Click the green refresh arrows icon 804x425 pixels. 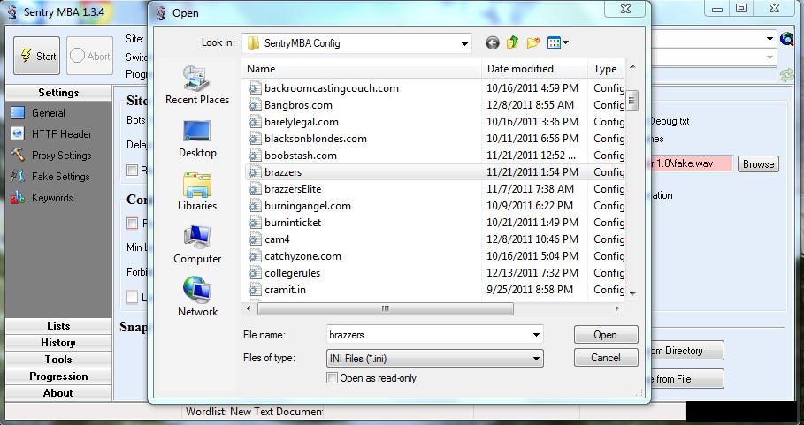point(786,75)
